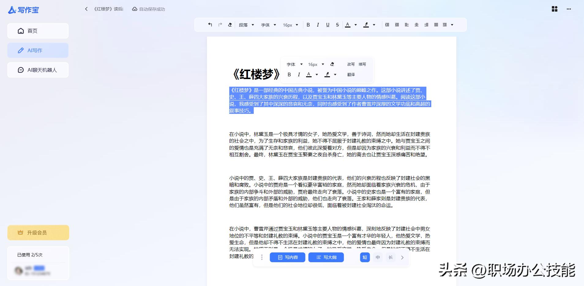Apply strikethrough formatting to the text
This screenshot has height=286, width=584.
337,25
